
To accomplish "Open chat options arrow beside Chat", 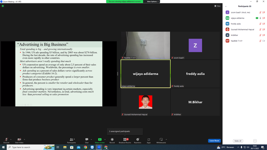I will 91,140.
